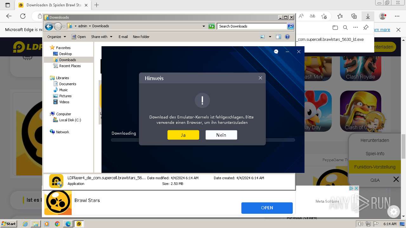Viewport: 406px width, 228px height.
Task: Select Computer in navigation pane
Action: [63, 114]
